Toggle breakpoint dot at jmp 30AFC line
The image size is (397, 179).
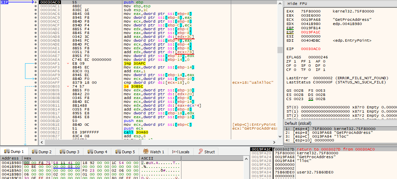pos(35,64)
